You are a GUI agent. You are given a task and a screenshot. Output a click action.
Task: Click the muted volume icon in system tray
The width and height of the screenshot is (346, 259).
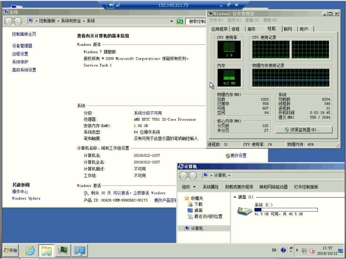pyautogui.click(x=312, y=250)
